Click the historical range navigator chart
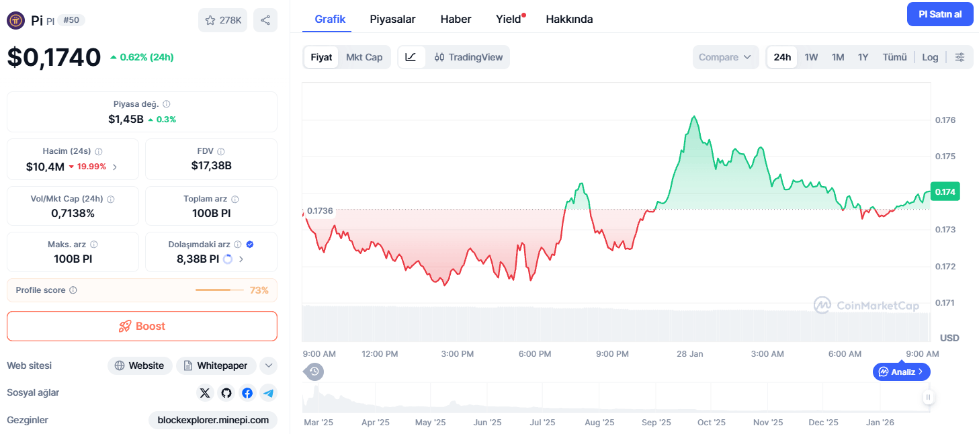Screen dimensions: 979x434 point(615,398)
